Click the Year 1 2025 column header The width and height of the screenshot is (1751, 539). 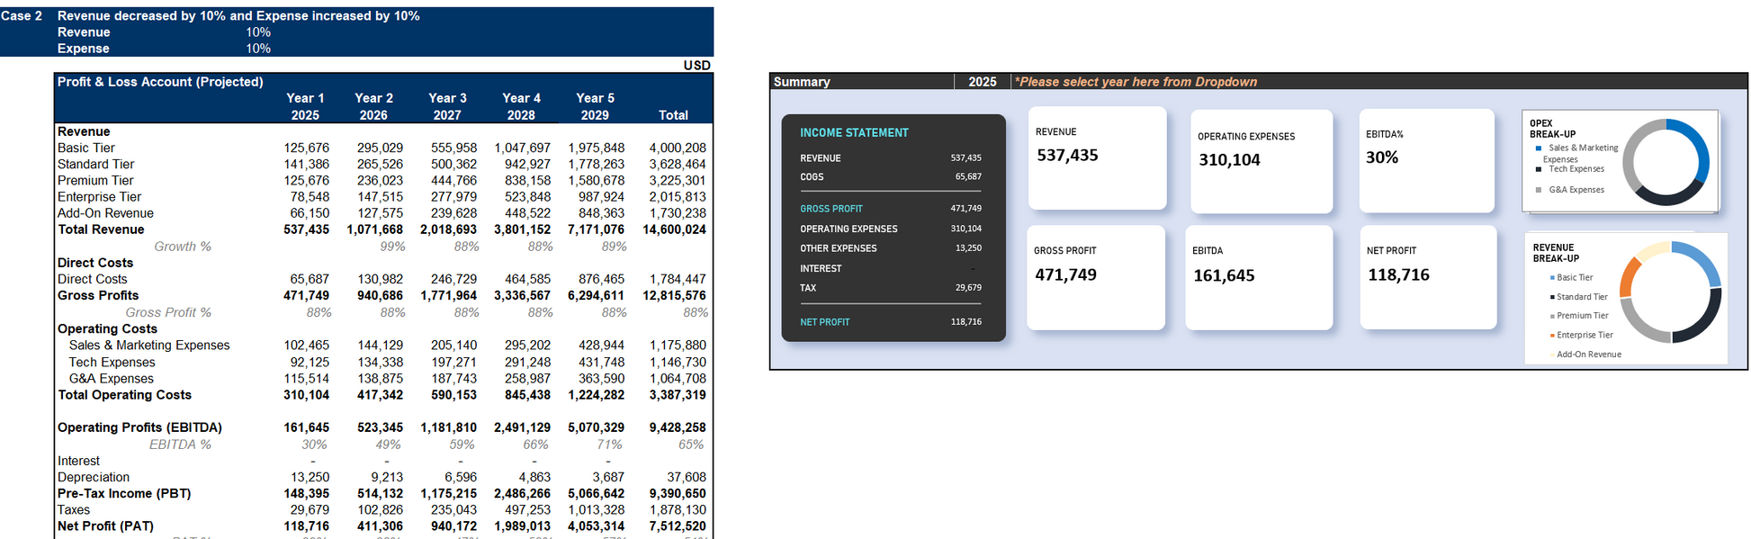click(305, 106)
